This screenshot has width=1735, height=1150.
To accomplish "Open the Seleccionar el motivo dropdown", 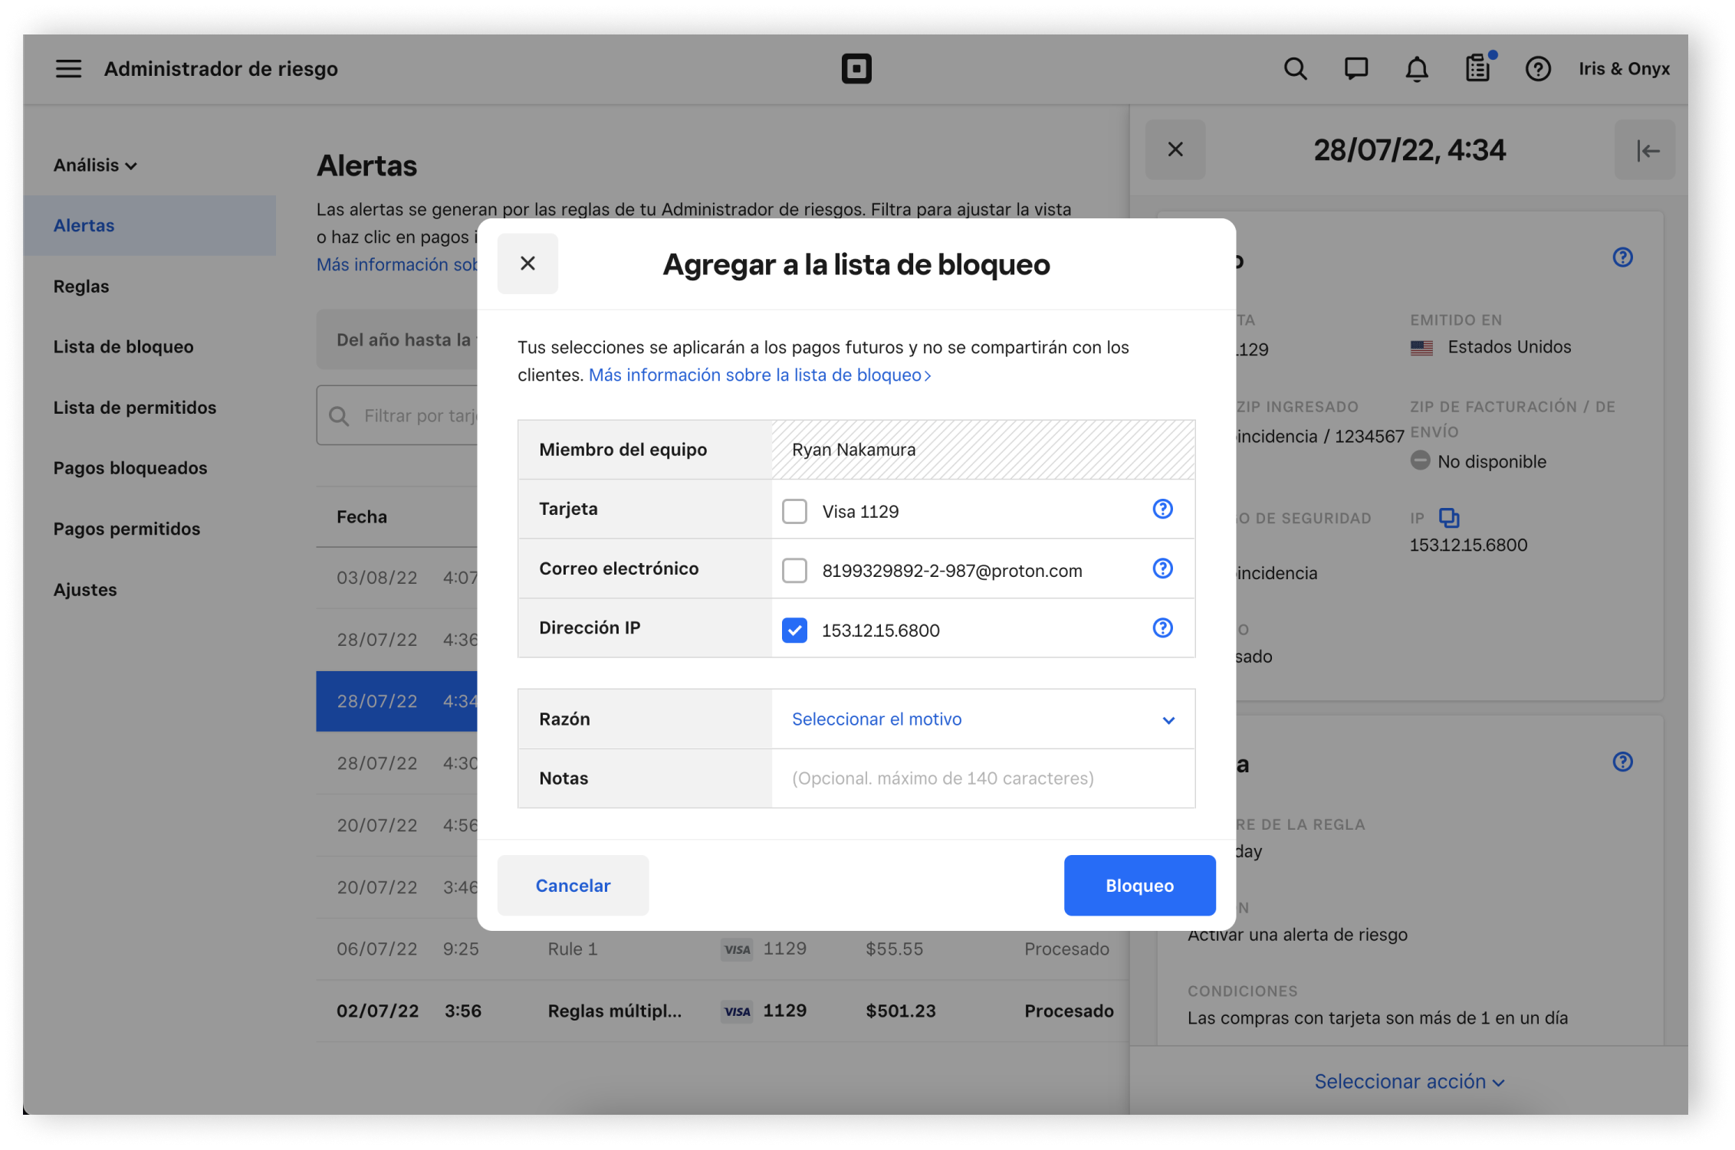I will (x=983, y=719).
